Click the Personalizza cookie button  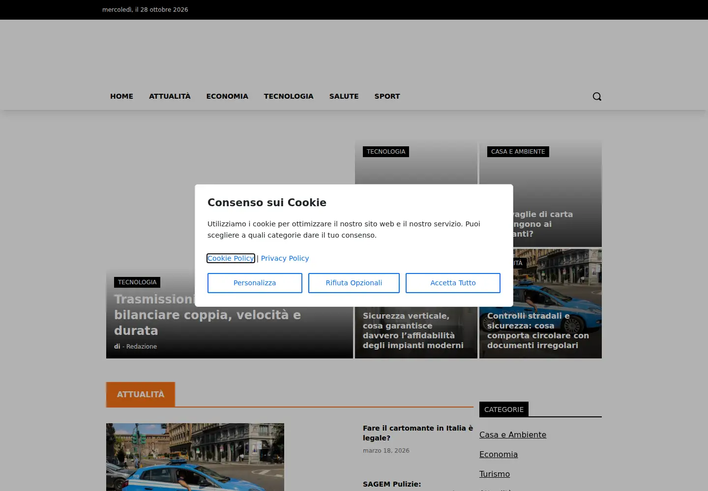click(255, 283)
